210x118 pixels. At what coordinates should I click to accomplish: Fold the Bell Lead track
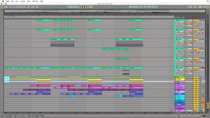(x=177, y=20)
